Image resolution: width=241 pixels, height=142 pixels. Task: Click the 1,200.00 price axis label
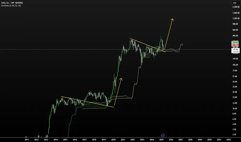[236, 18]
